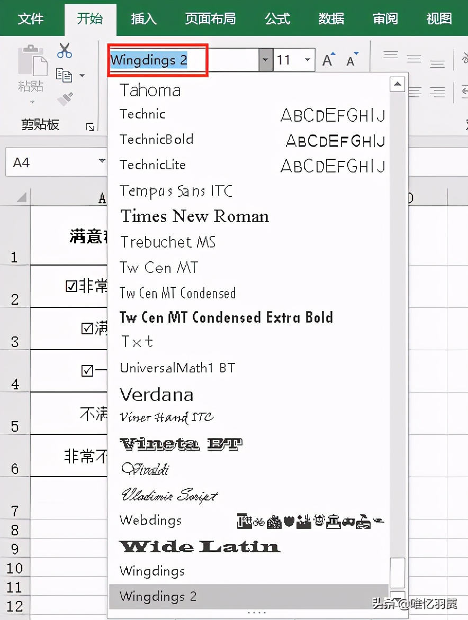
Task: Open the 审阅 tab
Action: 385,19
